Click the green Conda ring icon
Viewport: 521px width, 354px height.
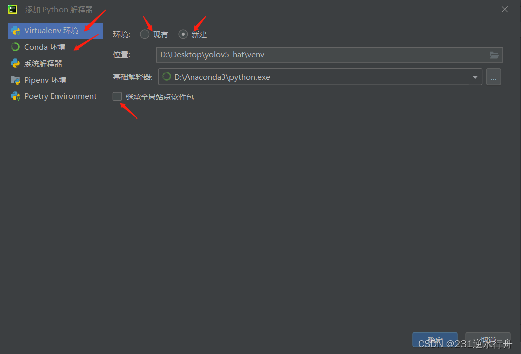point(15,47)
